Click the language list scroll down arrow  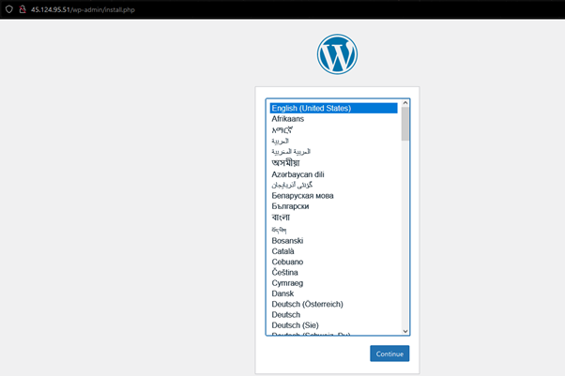pyautogui.click(x=405, y=331)
